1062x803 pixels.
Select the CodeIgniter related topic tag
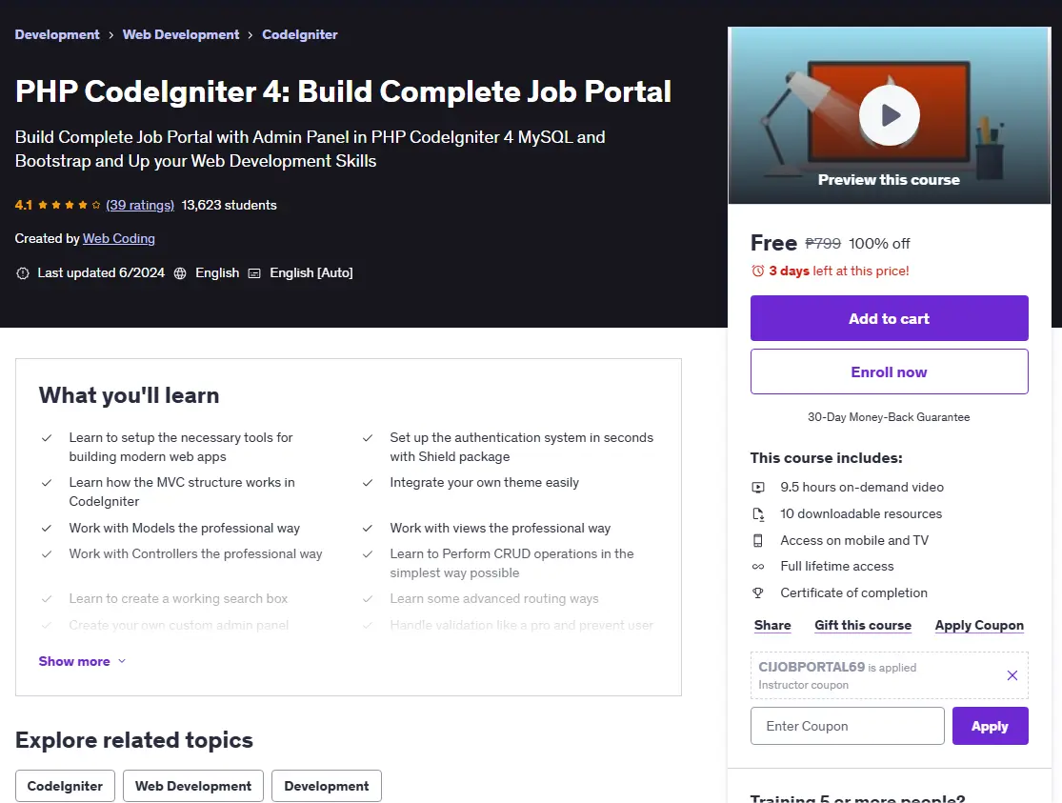(65, 786)
